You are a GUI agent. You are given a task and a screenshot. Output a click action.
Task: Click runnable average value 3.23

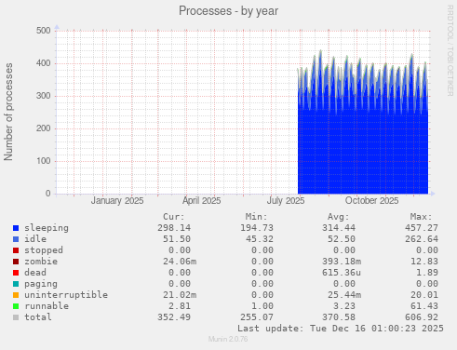(x=344, y=306)
